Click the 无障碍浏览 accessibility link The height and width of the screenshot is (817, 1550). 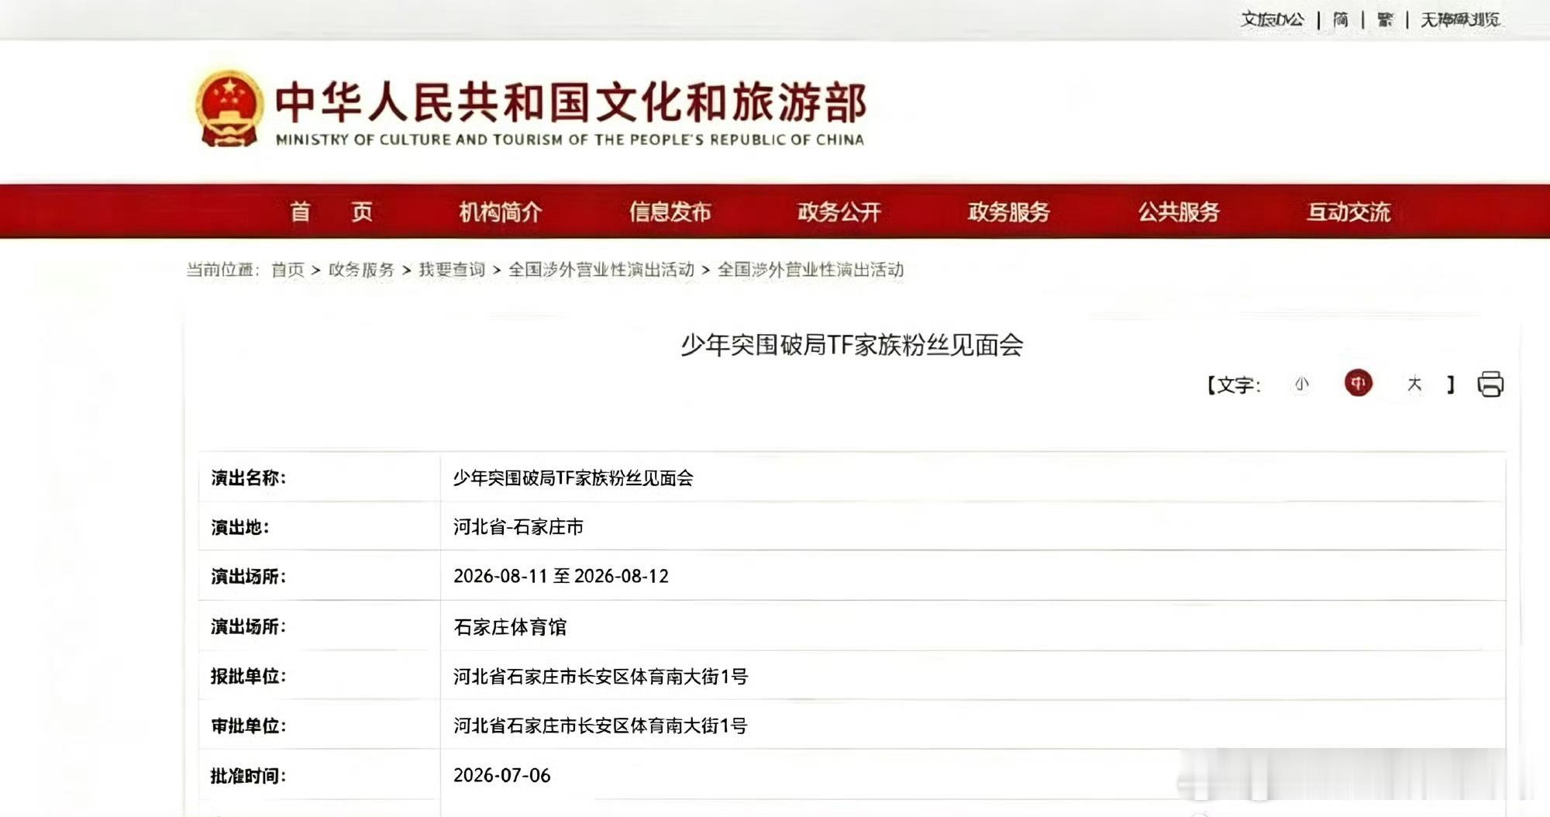[x=1460, y=19]
